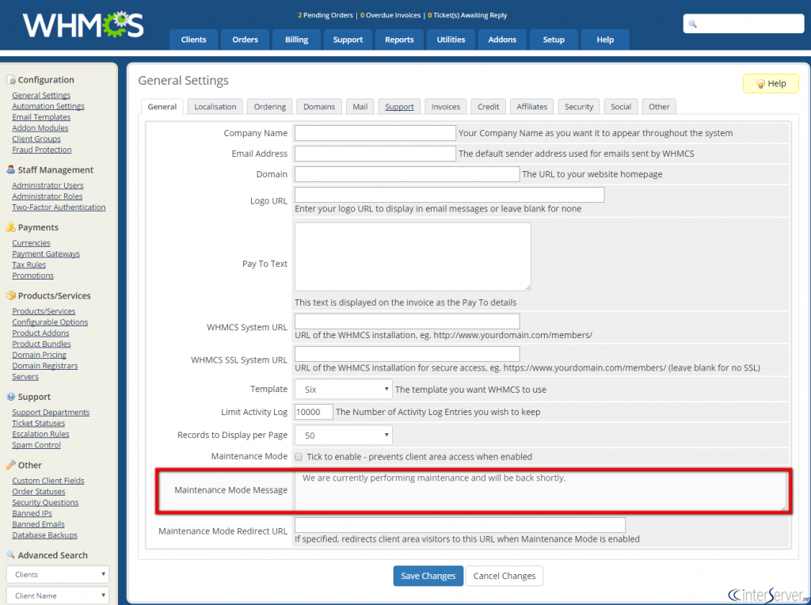The width and height of the screenshot is (811, 605).
Task: Click the Configuration section icon
Action: coord(11,80)
